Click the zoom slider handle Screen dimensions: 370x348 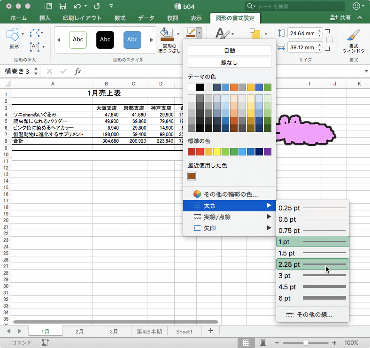tap(306, 342)
